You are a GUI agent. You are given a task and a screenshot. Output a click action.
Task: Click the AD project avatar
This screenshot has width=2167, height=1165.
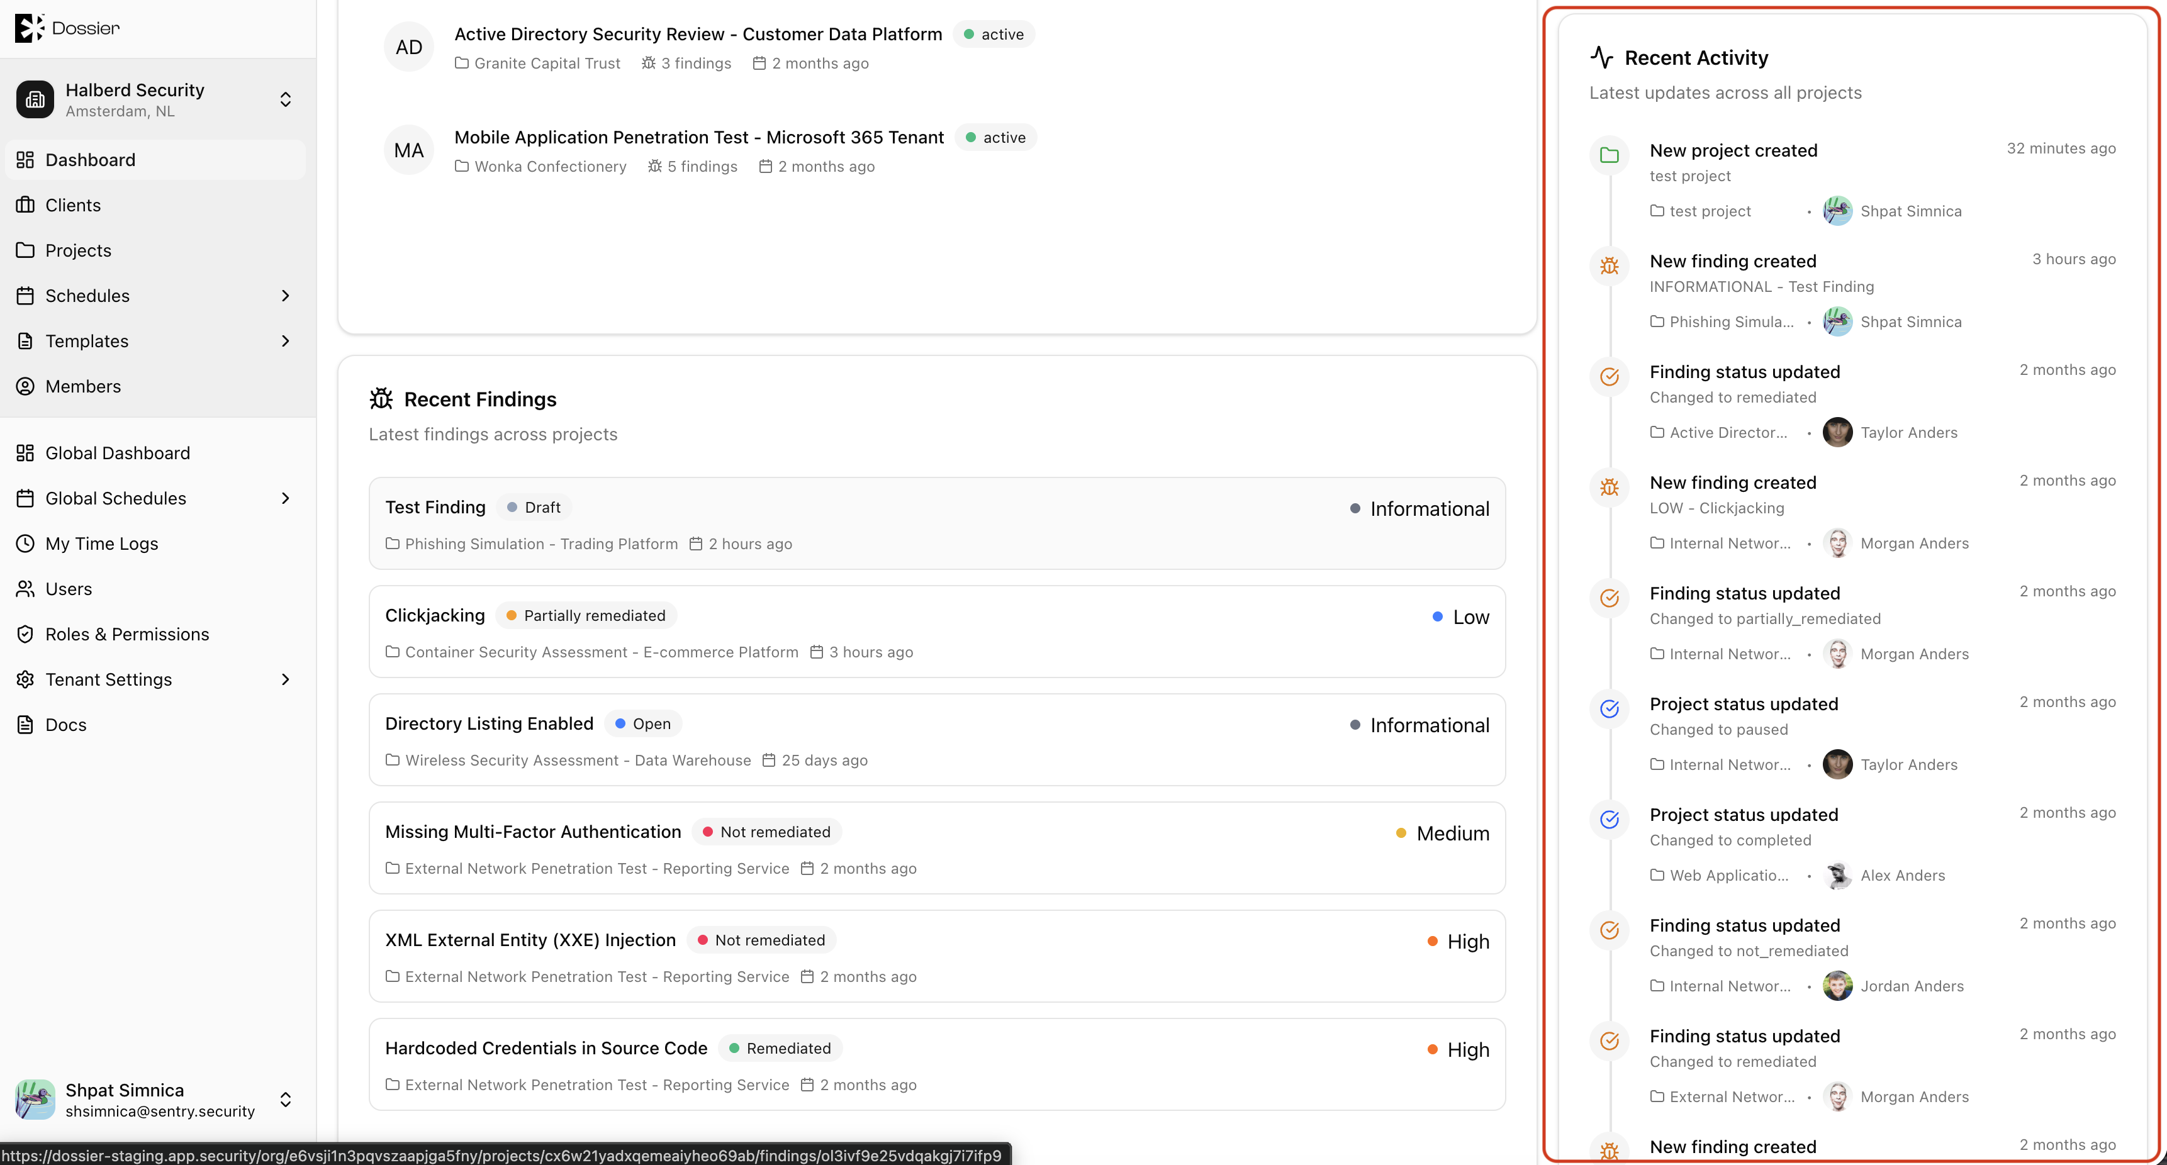pos(409,47)
